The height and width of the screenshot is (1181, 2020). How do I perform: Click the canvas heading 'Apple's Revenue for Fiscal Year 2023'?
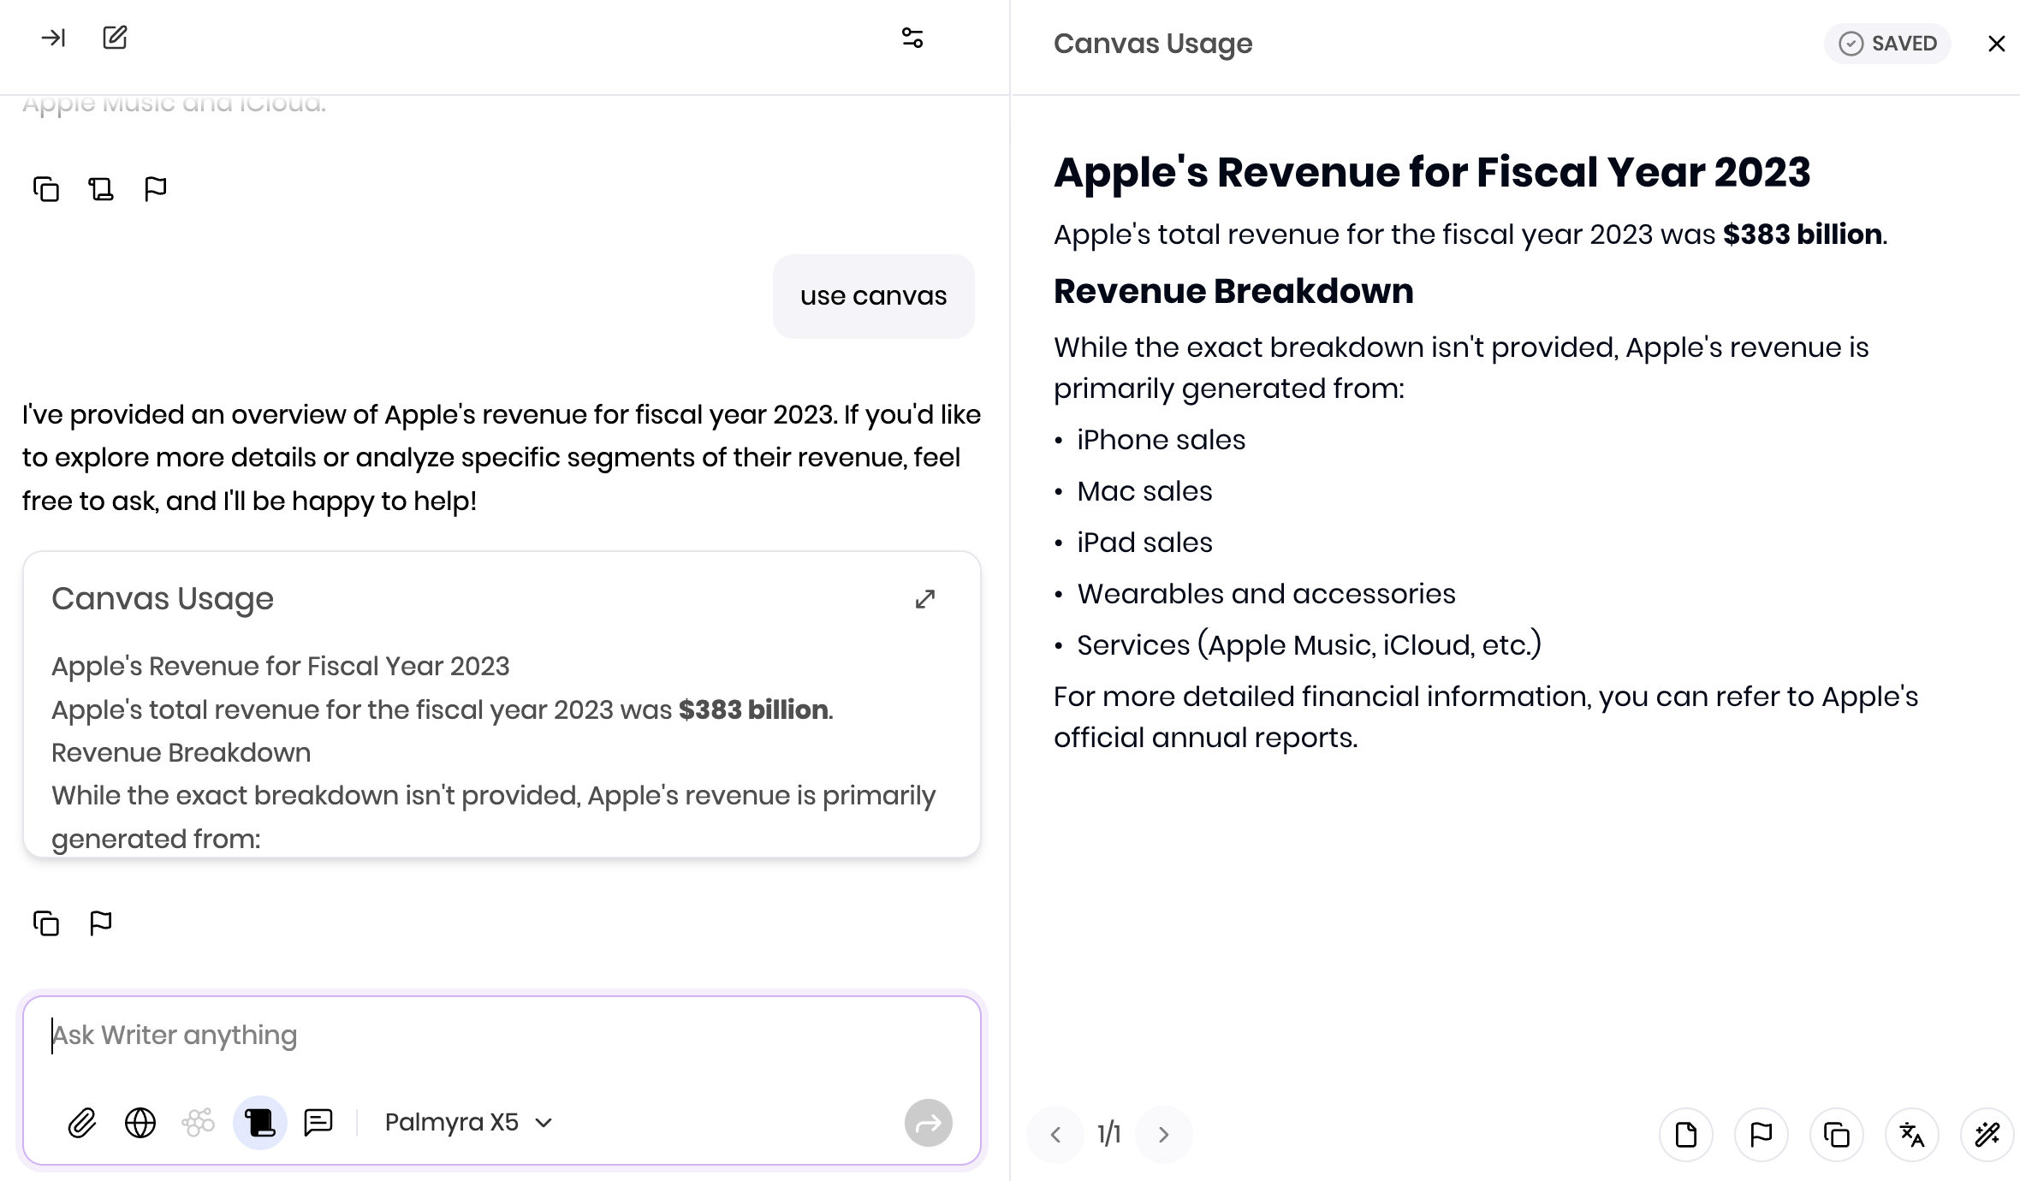click(1432, 172)
